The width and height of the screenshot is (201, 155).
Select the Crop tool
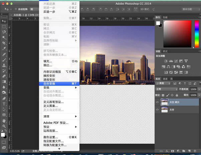pyautogui.click(x=4, y=43)
